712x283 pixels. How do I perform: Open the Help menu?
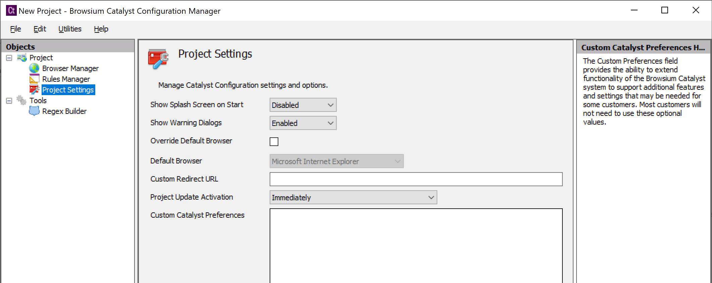coord(101,29)
